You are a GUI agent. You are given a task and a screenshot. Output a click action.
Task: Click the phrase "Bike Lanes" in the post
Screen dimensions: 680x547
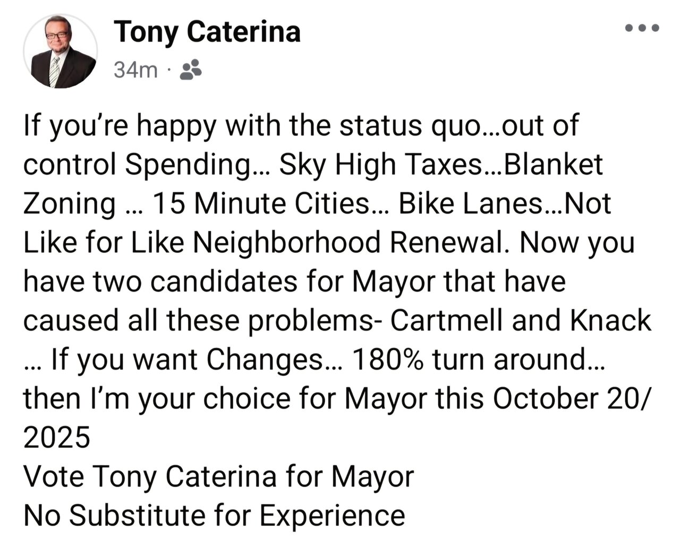(x=471, y=204)
